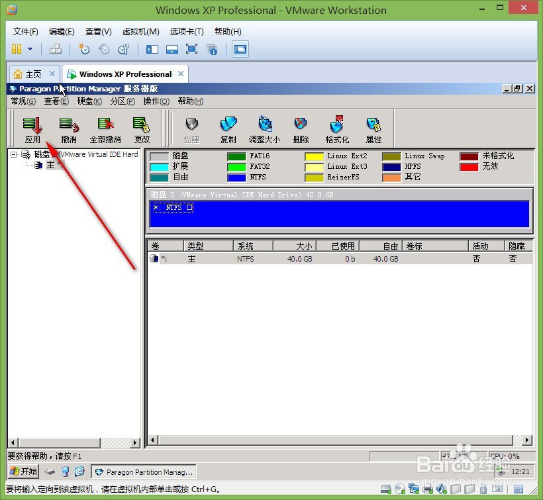Click the 卷标 column header
The width and height of the screenshot is (543, 500).
pyautogui.click(x=435, y=246)
